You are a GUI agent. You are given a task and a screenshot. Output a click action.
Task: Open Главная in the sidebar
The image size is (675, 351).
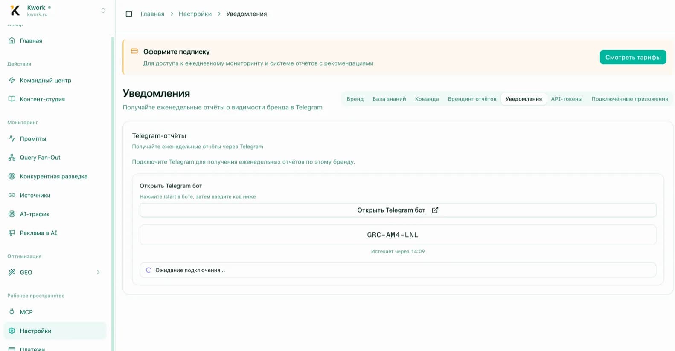pos(55,41)
